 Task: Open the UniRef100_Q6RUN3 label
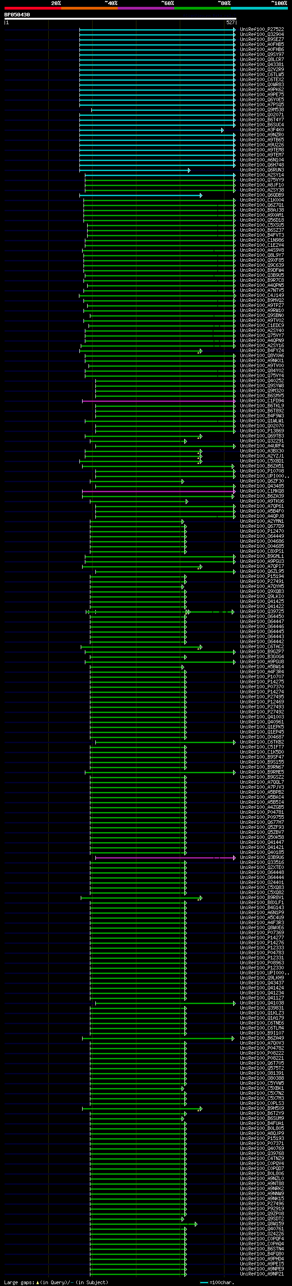tap(262, 170)
